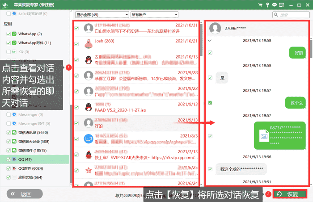Click the 应用文档 (664) icon

coord(14,177)
